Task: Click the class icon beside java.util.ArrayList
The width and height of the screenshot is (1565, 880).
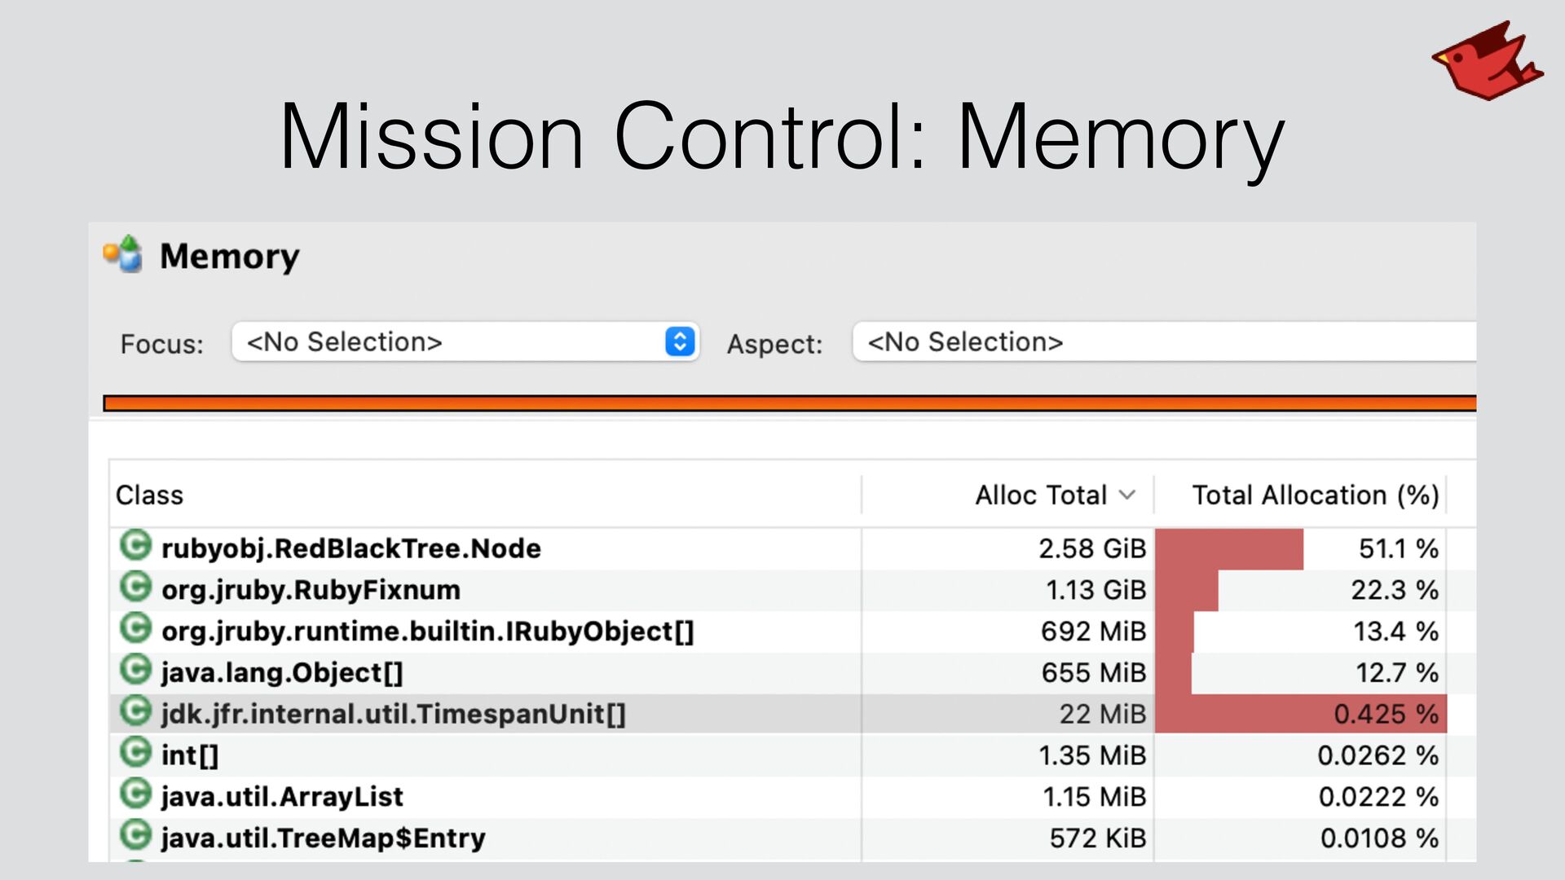Action: coord(135,794)
